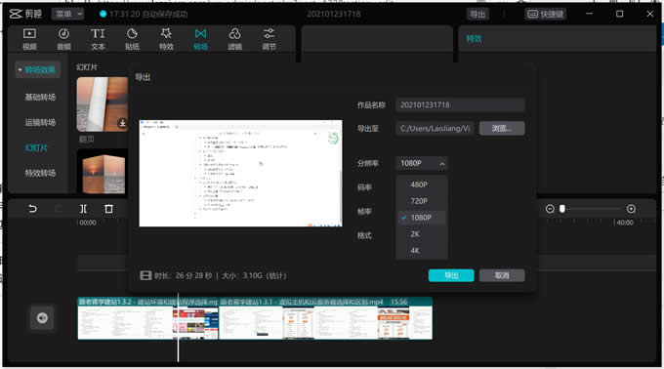This screenshot has height=369, width=664.
Task: Open the 菜单 dropdown in title bar
Action: tap(68, 14)
